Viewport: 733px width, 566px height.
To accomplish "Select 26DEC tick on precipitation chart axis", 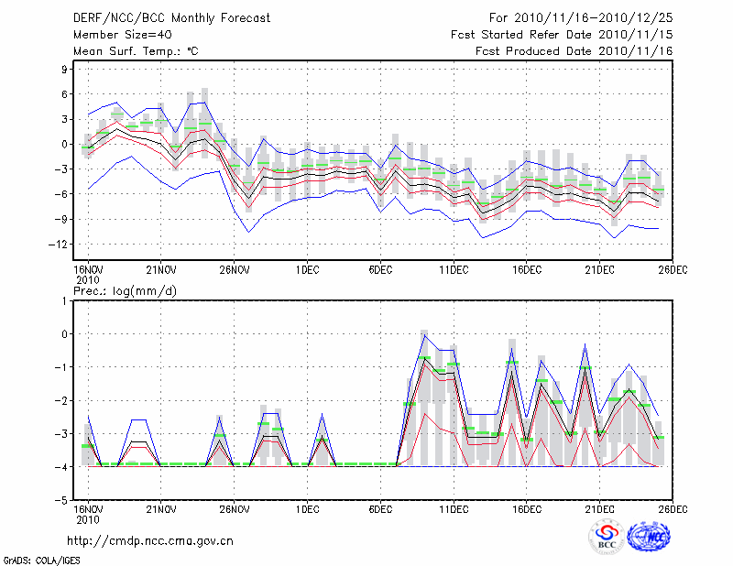I will pyautogui.click(x=673, y=509).
